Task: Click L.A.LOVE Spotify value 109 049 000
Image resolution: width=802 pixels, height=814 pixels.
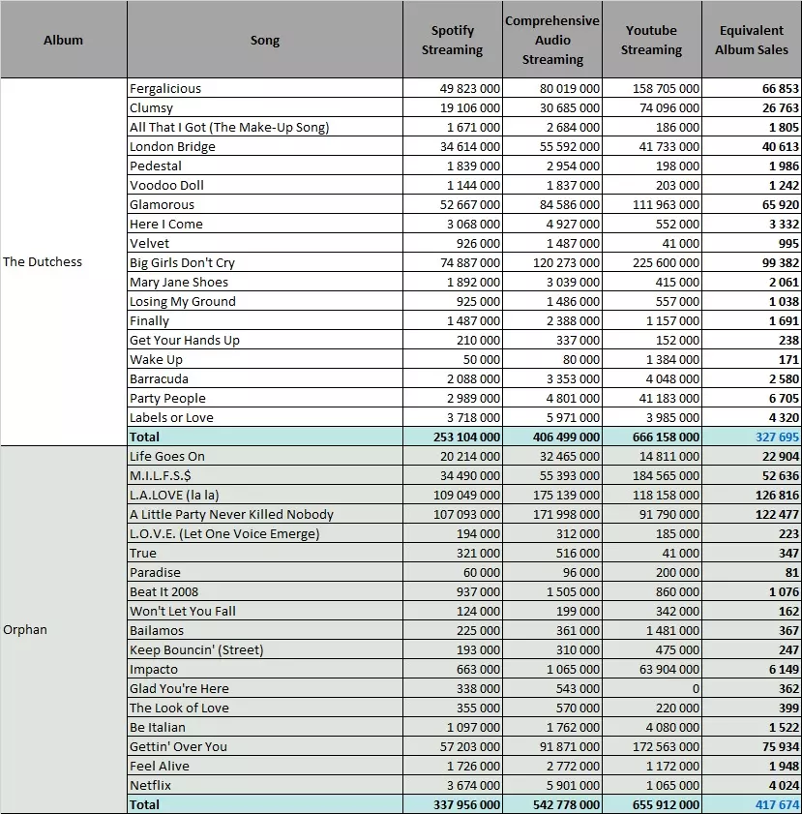Action: (x=453, y=495)
